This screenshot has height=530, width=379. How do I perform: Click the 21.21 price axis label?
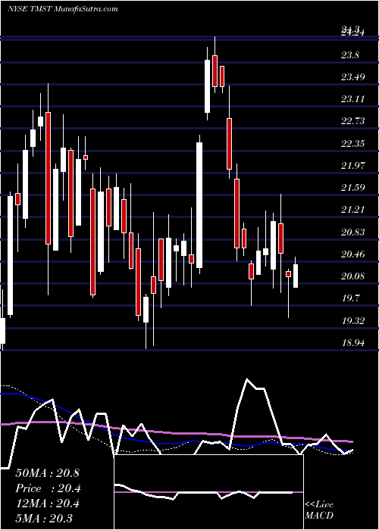point(352,210)
